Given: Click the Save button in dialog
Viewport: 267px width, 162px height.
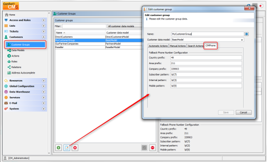Looking at the screenshot, I should 226,113.
